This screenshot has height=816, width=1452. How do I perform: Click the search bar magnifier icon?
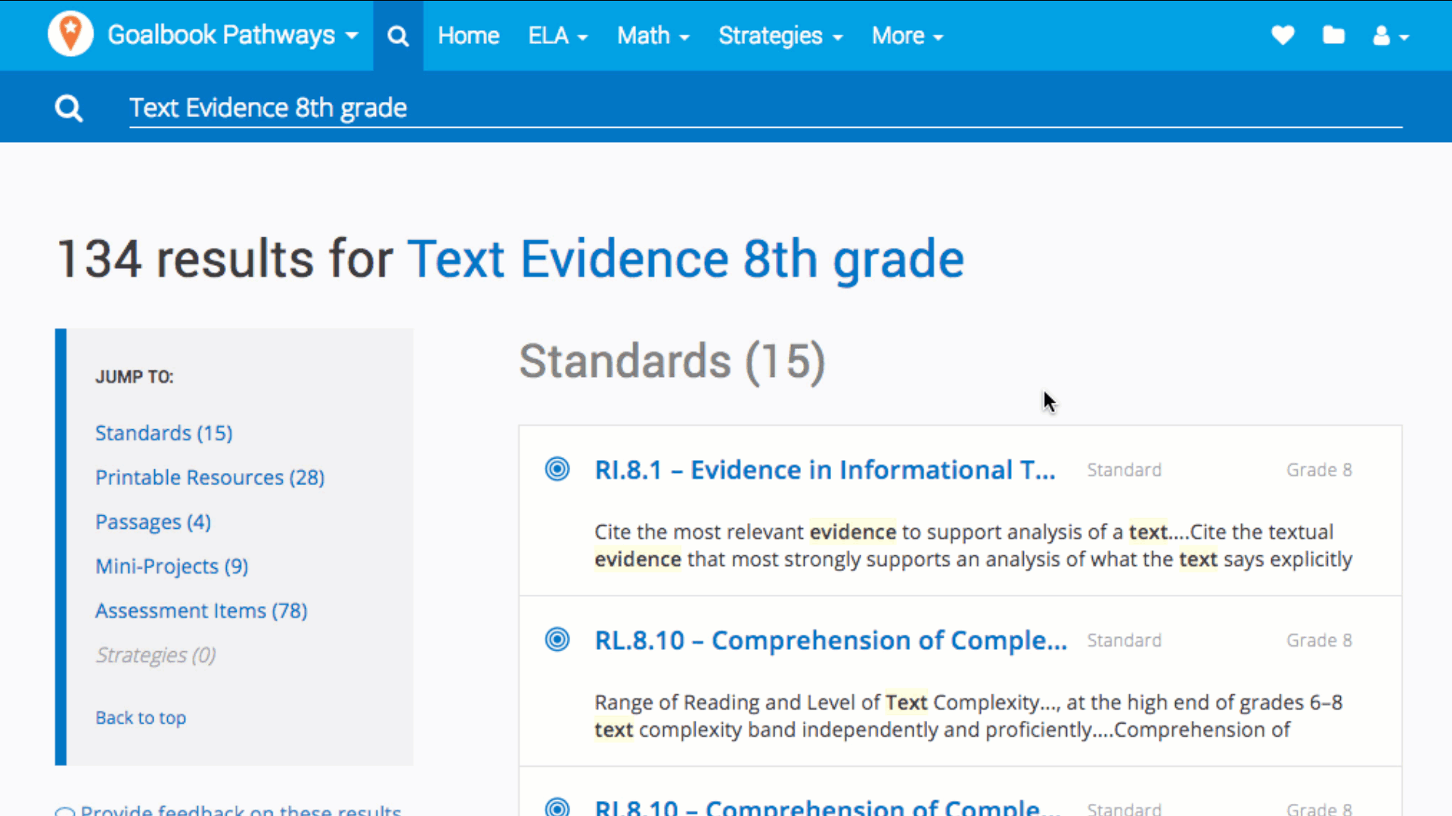[x=69, y=109]
